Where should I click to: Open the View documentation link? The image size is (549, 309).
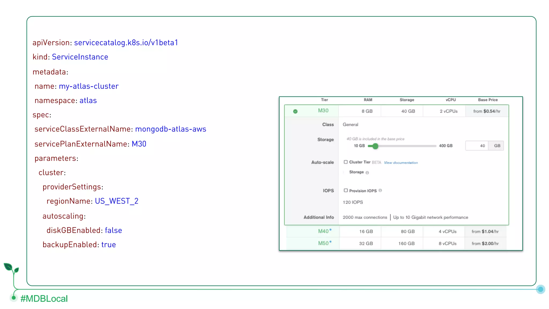tap(401, 163)
